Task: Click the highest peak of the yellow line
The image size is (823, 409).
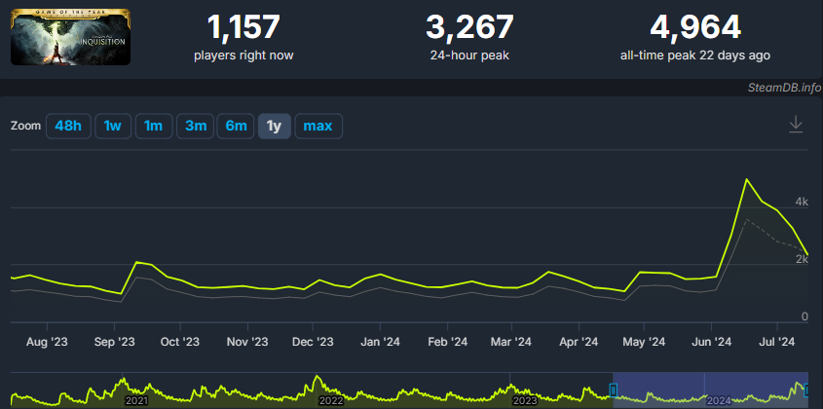Action: 746,180
